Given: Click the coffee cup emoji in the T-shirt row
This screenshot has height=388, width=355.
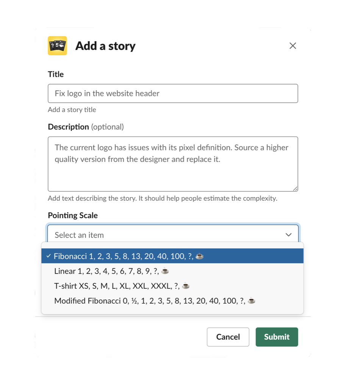Looking at the screenshot, I should pos(186,286).
